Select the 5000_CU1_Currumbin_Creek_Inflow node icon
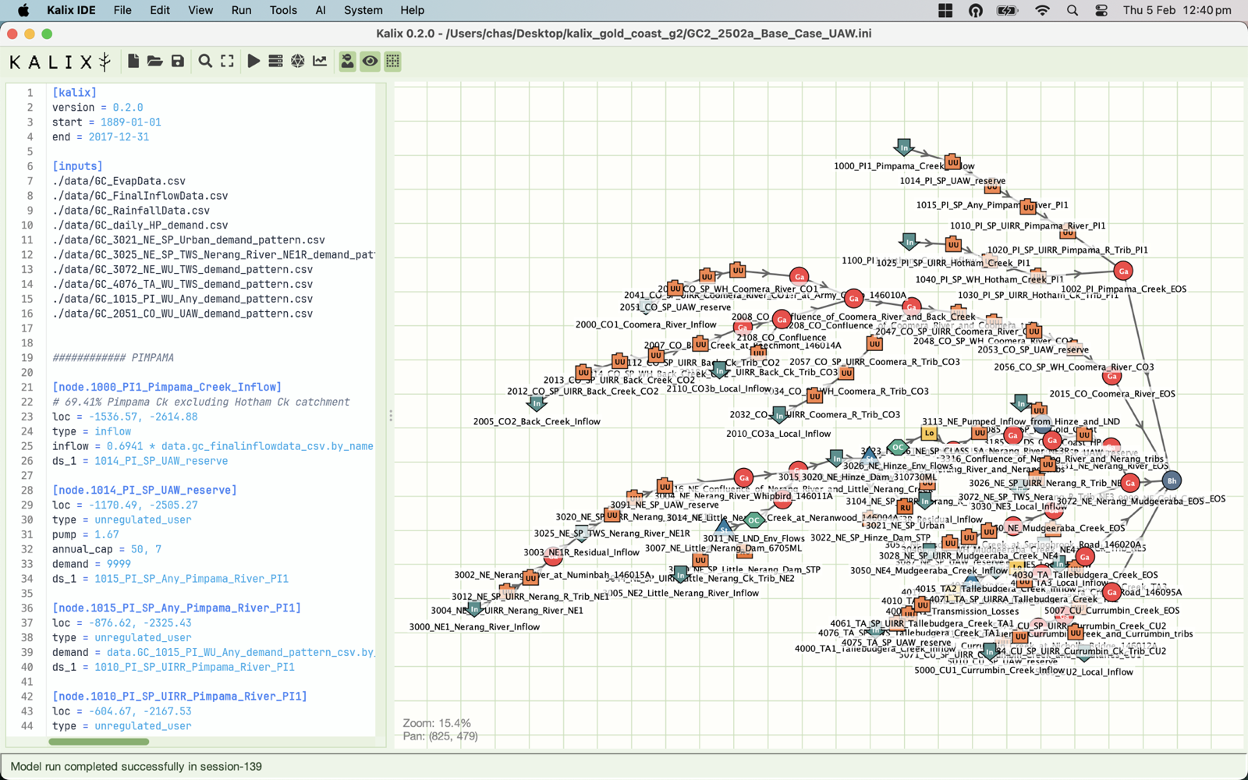This screenshot has height=780, width=1248. tap(990, 651)
